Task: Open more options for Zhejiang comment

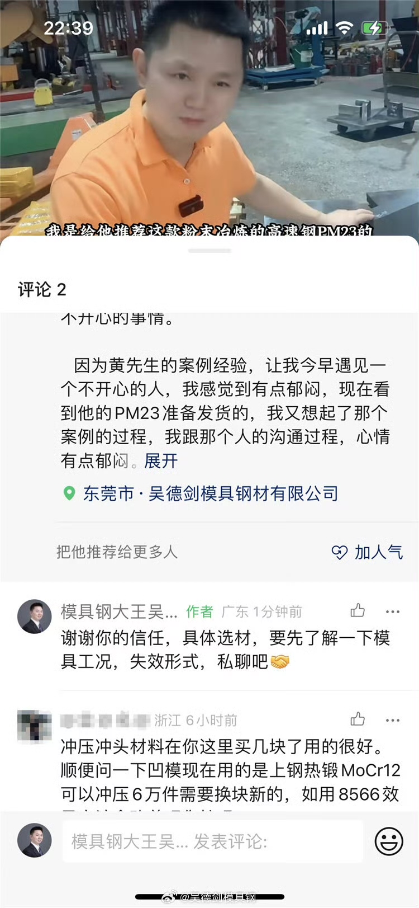Action: click(393, 720)
